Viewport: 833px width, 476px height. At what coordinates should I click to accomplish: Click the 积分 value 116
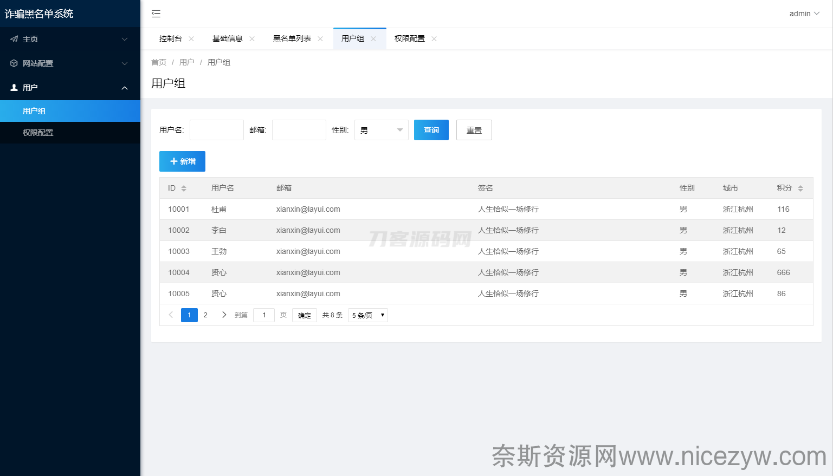pyautogui.click(x=783, y=209)
